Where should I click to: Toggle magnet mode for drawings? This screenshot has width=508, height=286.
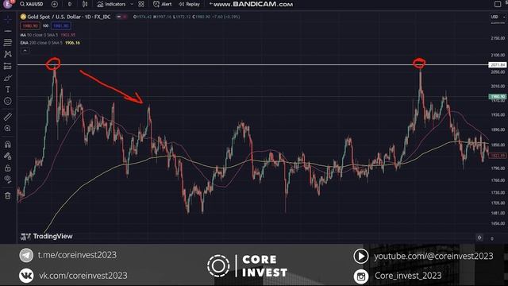coord(8,144)
